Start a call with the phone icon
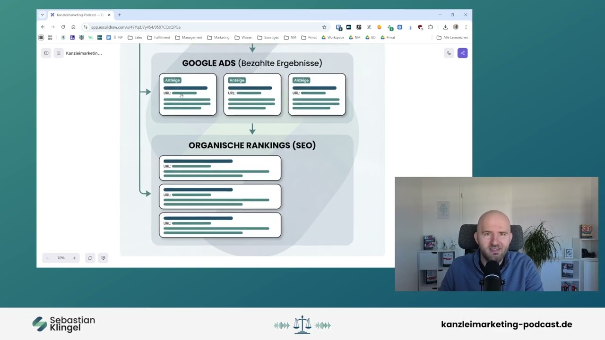 tap(449, 53)
